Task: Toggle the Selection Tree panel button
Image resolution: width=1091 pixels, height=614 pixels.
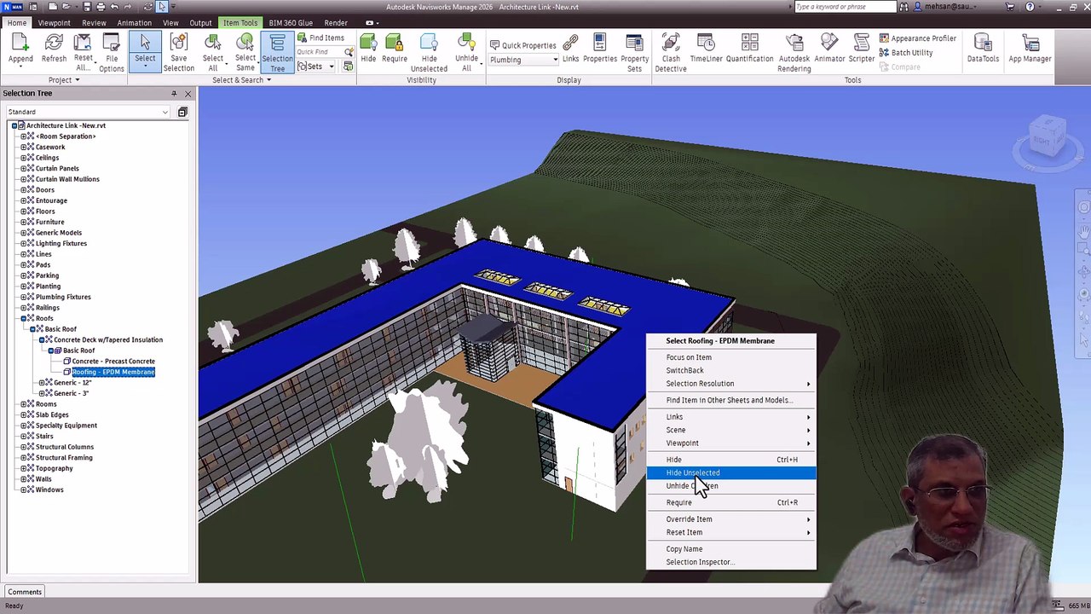Action: [x=277, y=53]
